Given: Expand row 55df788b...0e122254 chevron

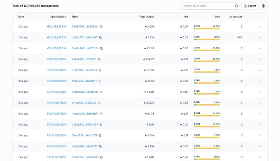Looking at the screenshot, I should [x=260, y=70].
